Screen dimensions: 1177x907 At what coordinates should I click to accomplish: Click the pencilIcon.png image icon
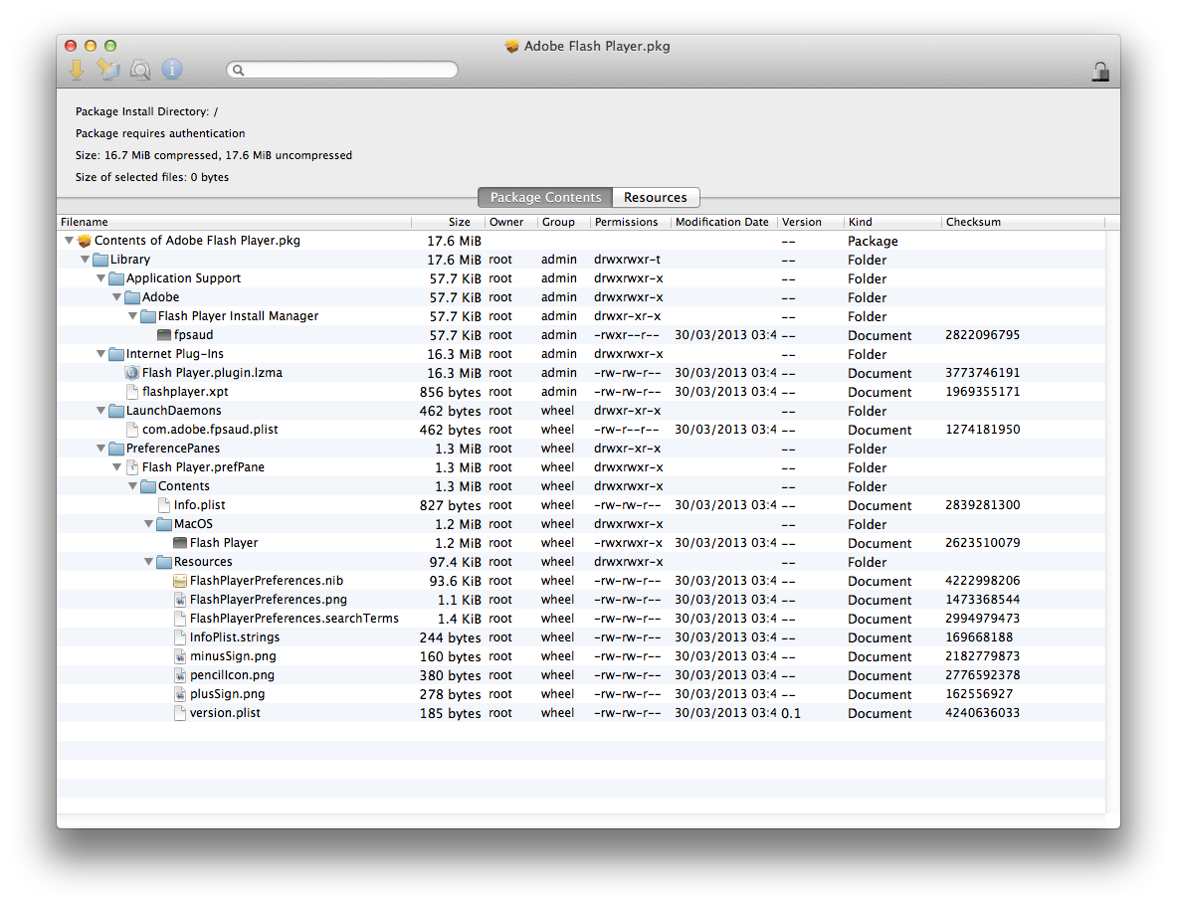click(x=180, y=675)
